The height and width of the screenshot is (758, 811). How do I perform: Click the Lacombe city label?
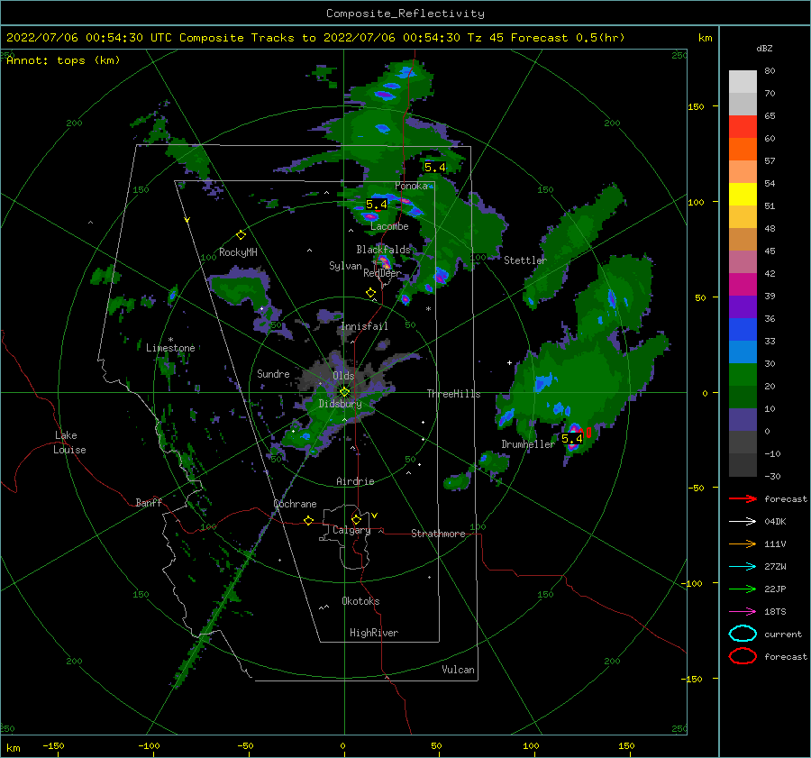click(389, 226)
